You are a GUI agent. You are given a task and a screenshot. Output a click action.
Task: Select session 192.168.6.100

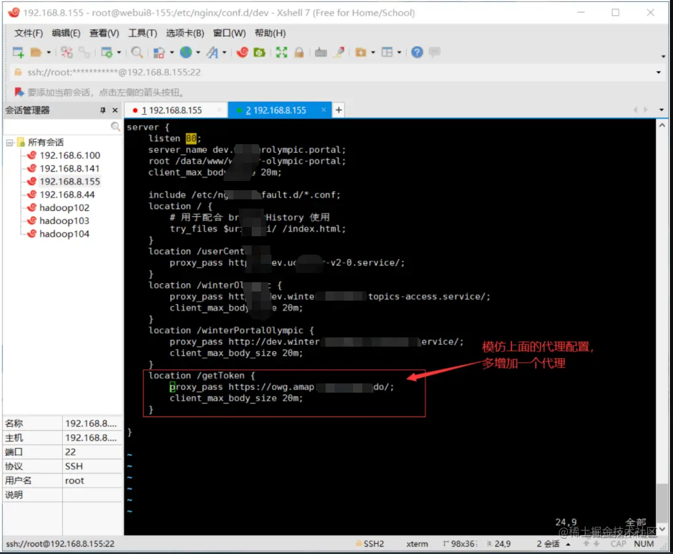[70, 155]
